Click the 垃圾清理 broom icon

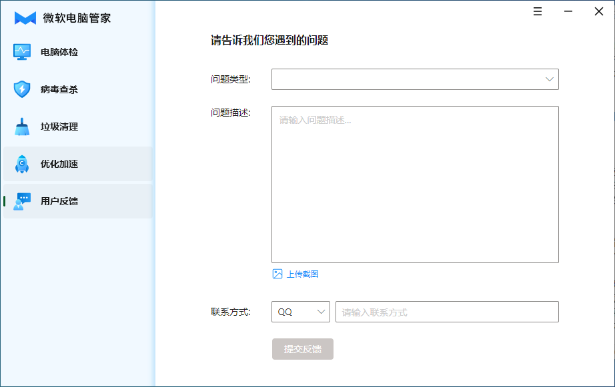(22, 127)
